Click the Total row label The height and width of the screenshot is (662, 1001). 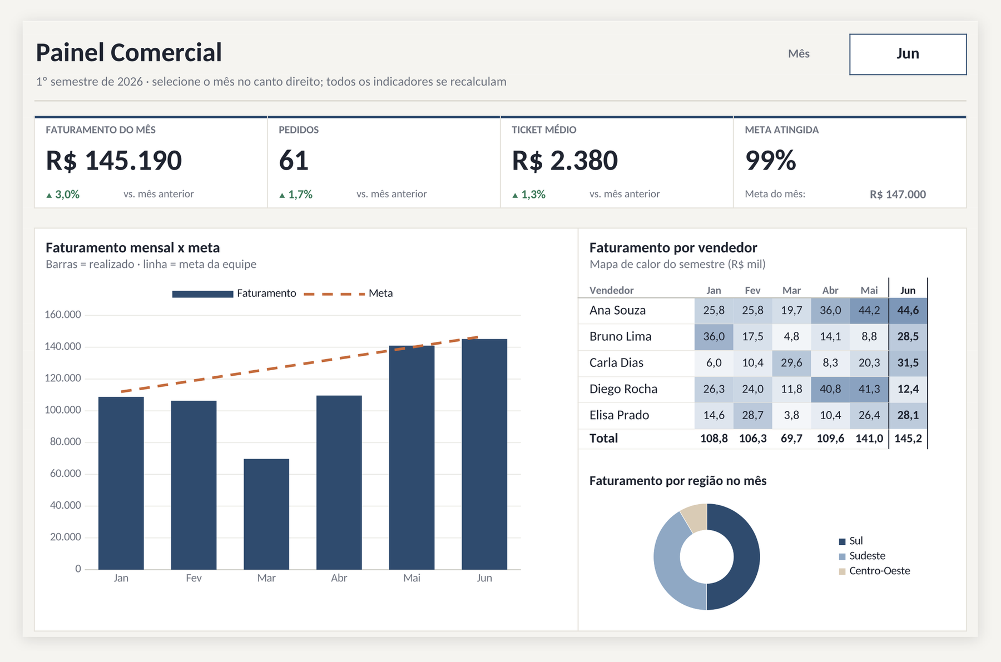coord(603,438)
